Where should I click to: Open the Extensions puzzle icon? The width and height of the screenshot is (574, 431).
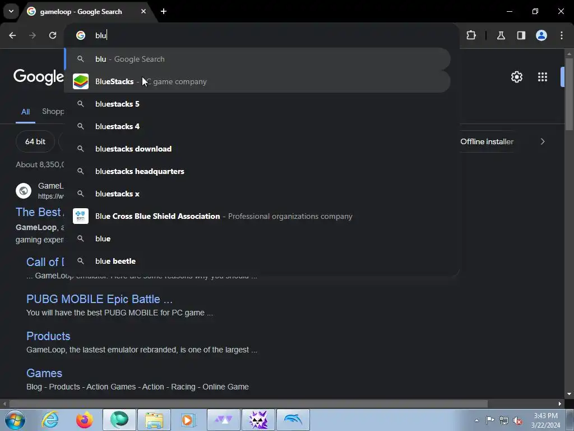471,35
